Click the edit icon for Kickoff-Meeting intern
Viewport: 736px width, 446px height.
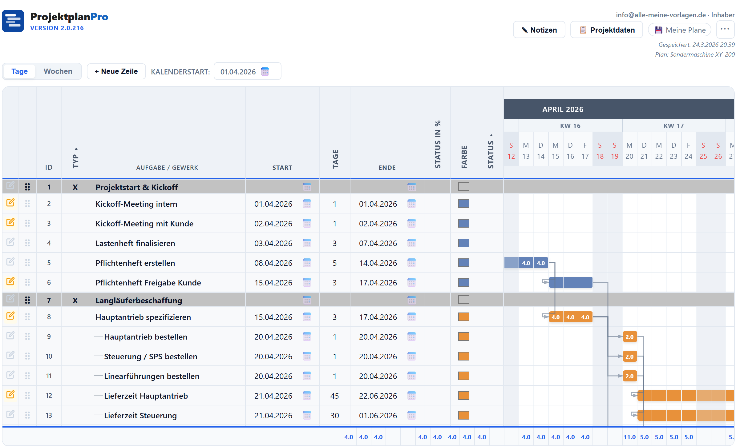[10, 203]
